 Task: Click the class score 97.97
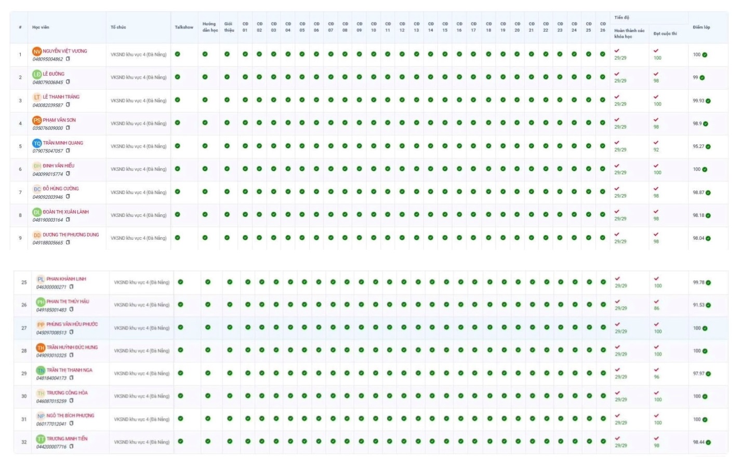pos(699,374)
